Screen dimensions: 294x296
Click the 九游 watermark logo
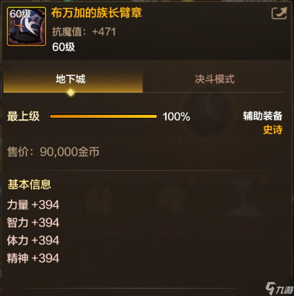(279, 288)
